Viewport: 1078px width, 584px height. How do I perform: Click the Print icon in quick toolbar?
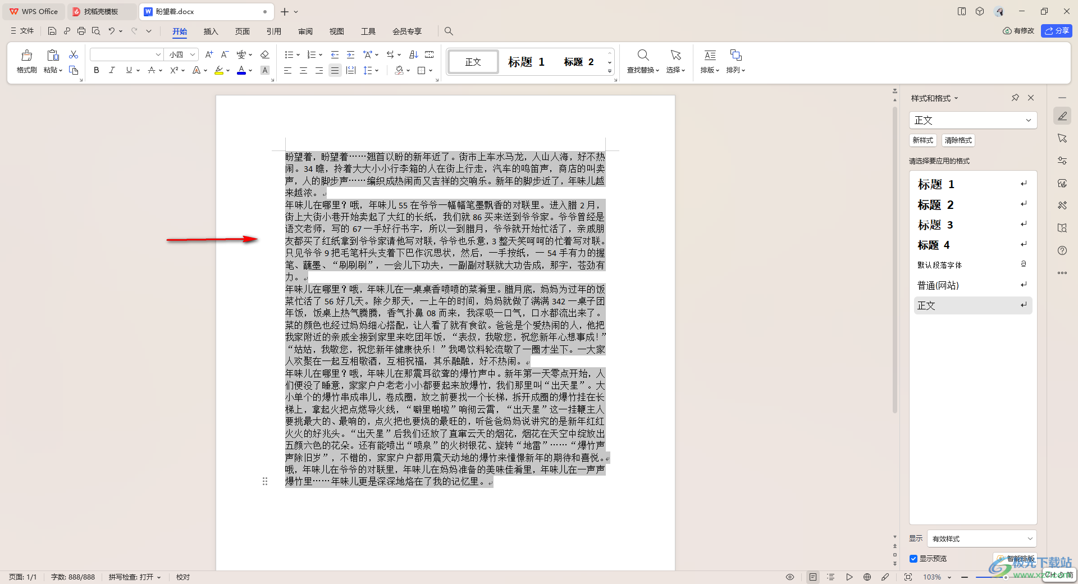[x=81, y=31]
